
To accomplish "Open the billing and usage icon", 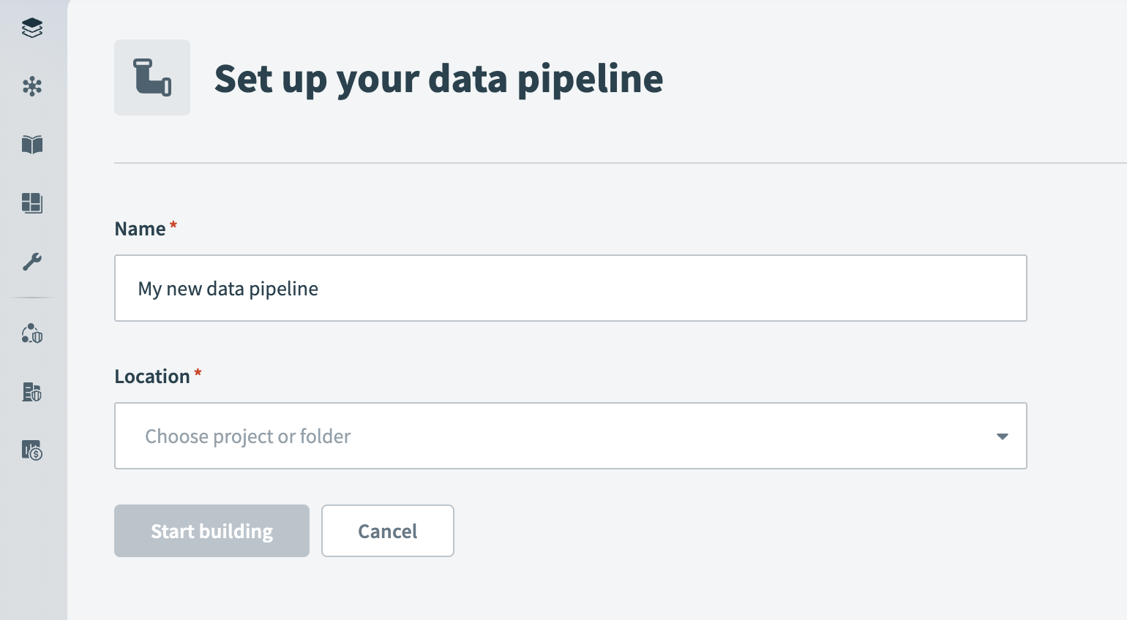I will [x=32, y=451].
